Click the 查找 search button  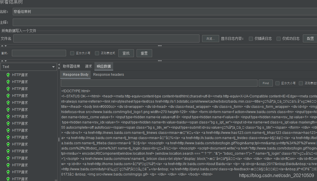tap(126, 53)
